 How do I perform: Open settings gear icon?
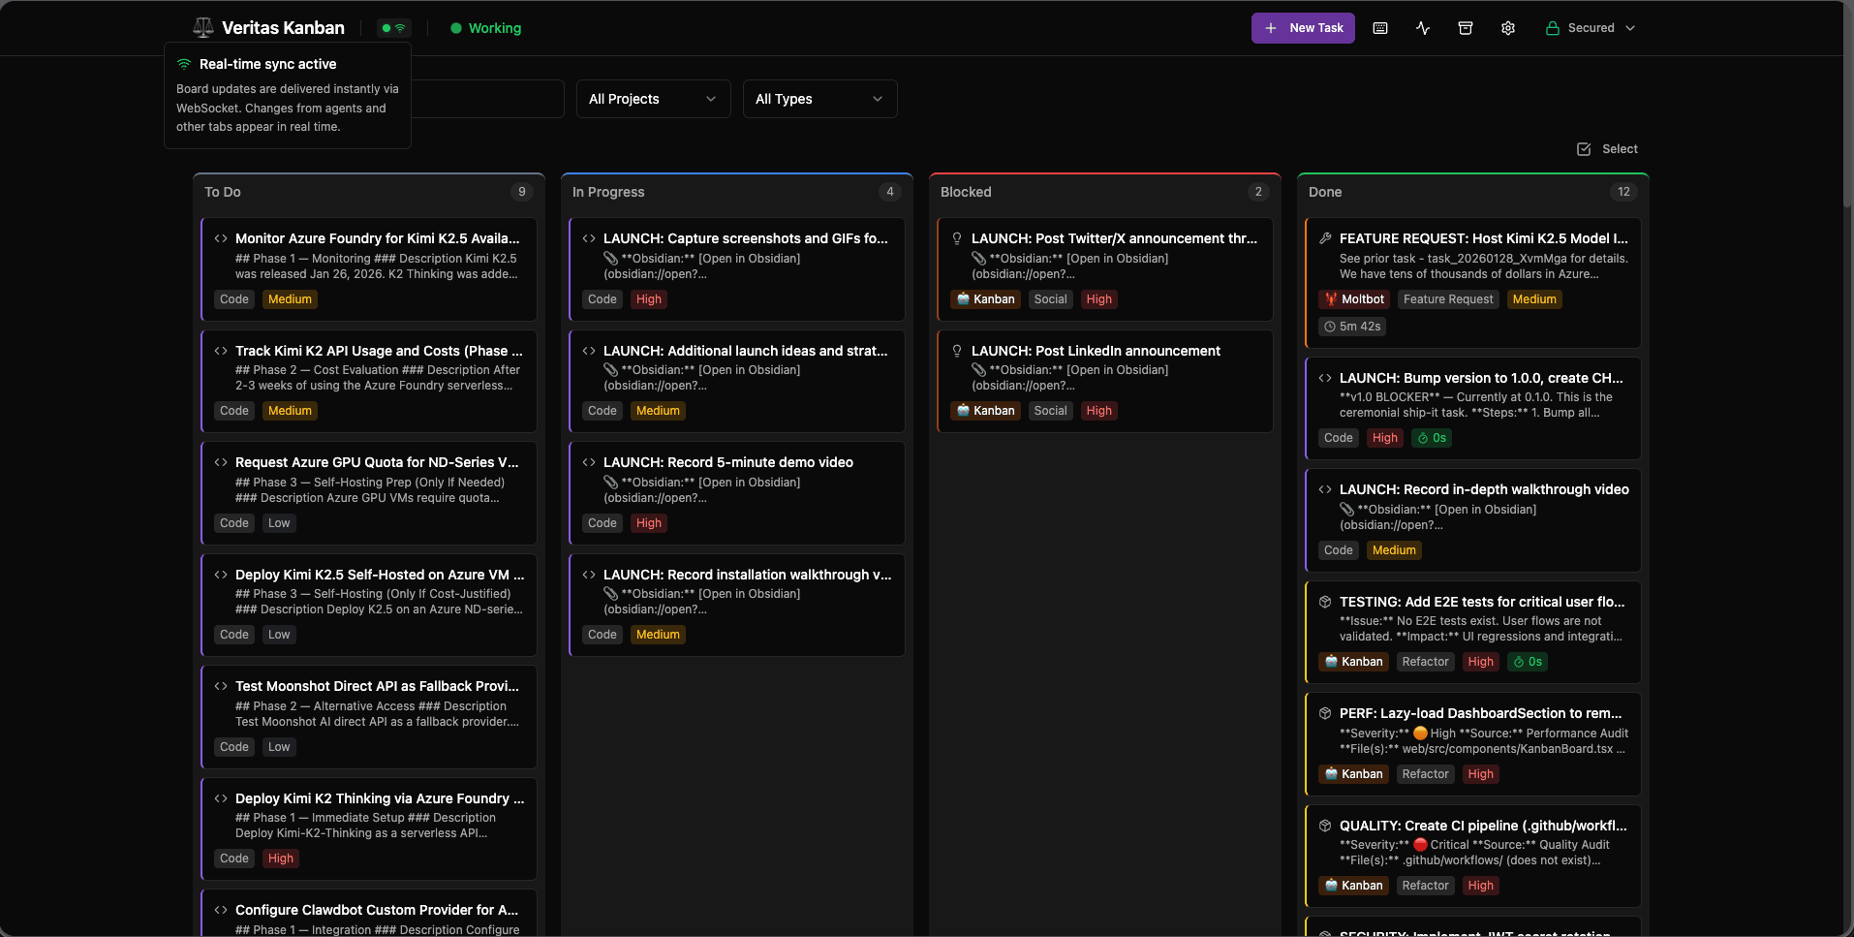pyautogui.click(x=1508, y=28)
